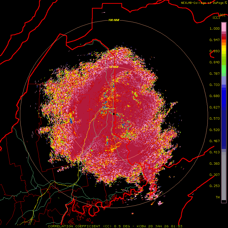Screen dimensions: 228x228
Task: Click the black radar site dot
Action: (114, 114)
